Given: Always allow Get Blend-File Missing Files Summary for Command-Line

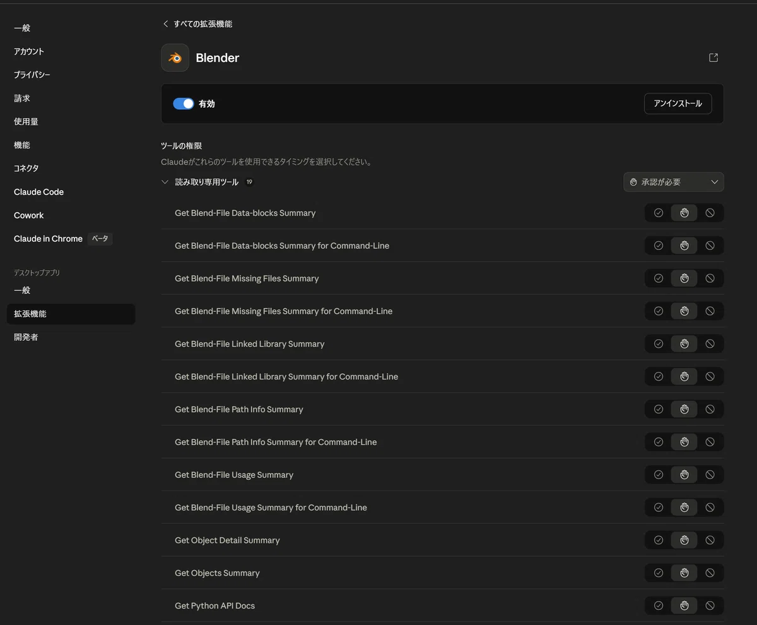Looking at the screenshot, I should pos(659,311).
